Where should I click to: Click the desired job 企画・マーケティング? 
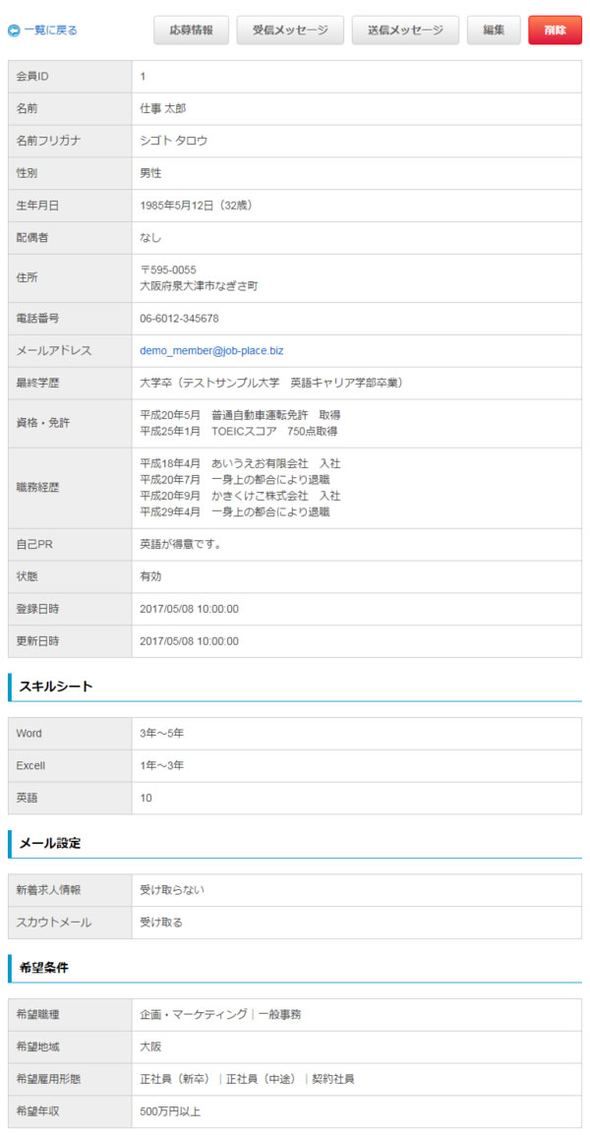pos(194,1014)
